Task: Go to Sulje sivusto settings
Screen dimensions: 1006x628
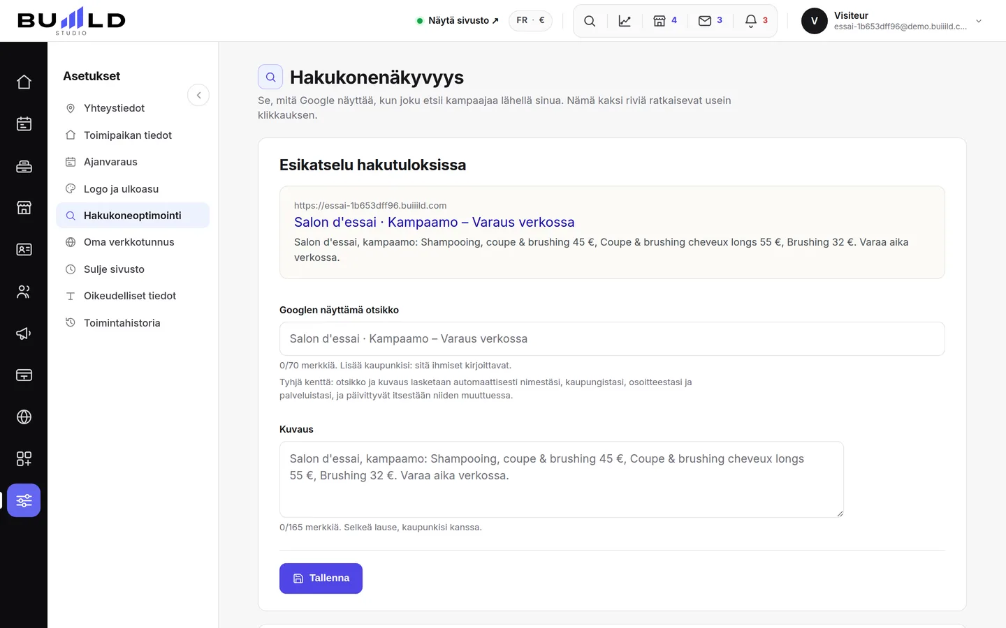Action: click(x=133, y=269)
